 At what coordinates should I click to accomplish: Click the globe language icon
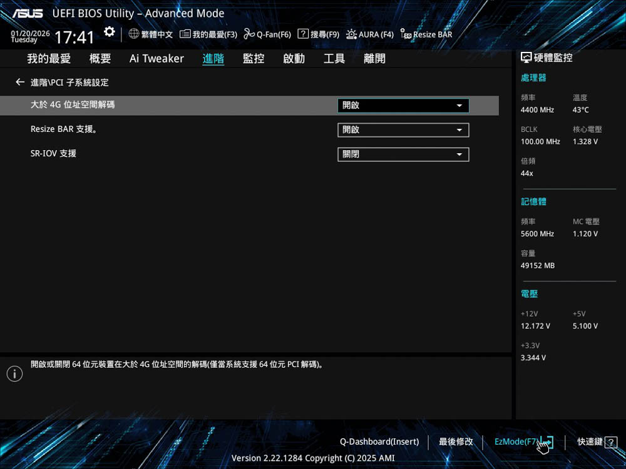click(x=134, y=34)
